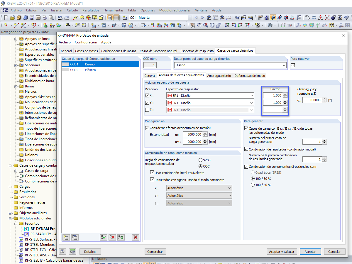Open the Amortiguamiento sub-tab
The width and height of the screenshot is (352, 264).
tap(219, 76)
